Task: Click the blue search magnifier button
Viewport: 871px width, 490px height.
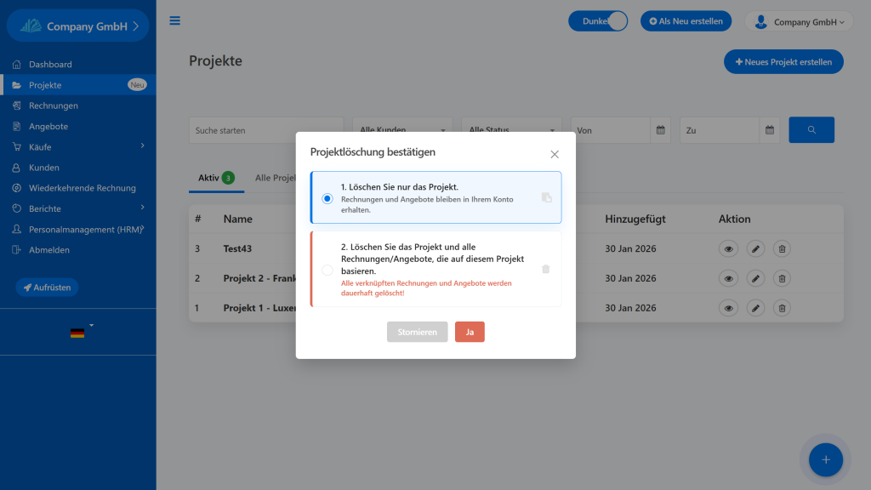Action: (811, 130)
